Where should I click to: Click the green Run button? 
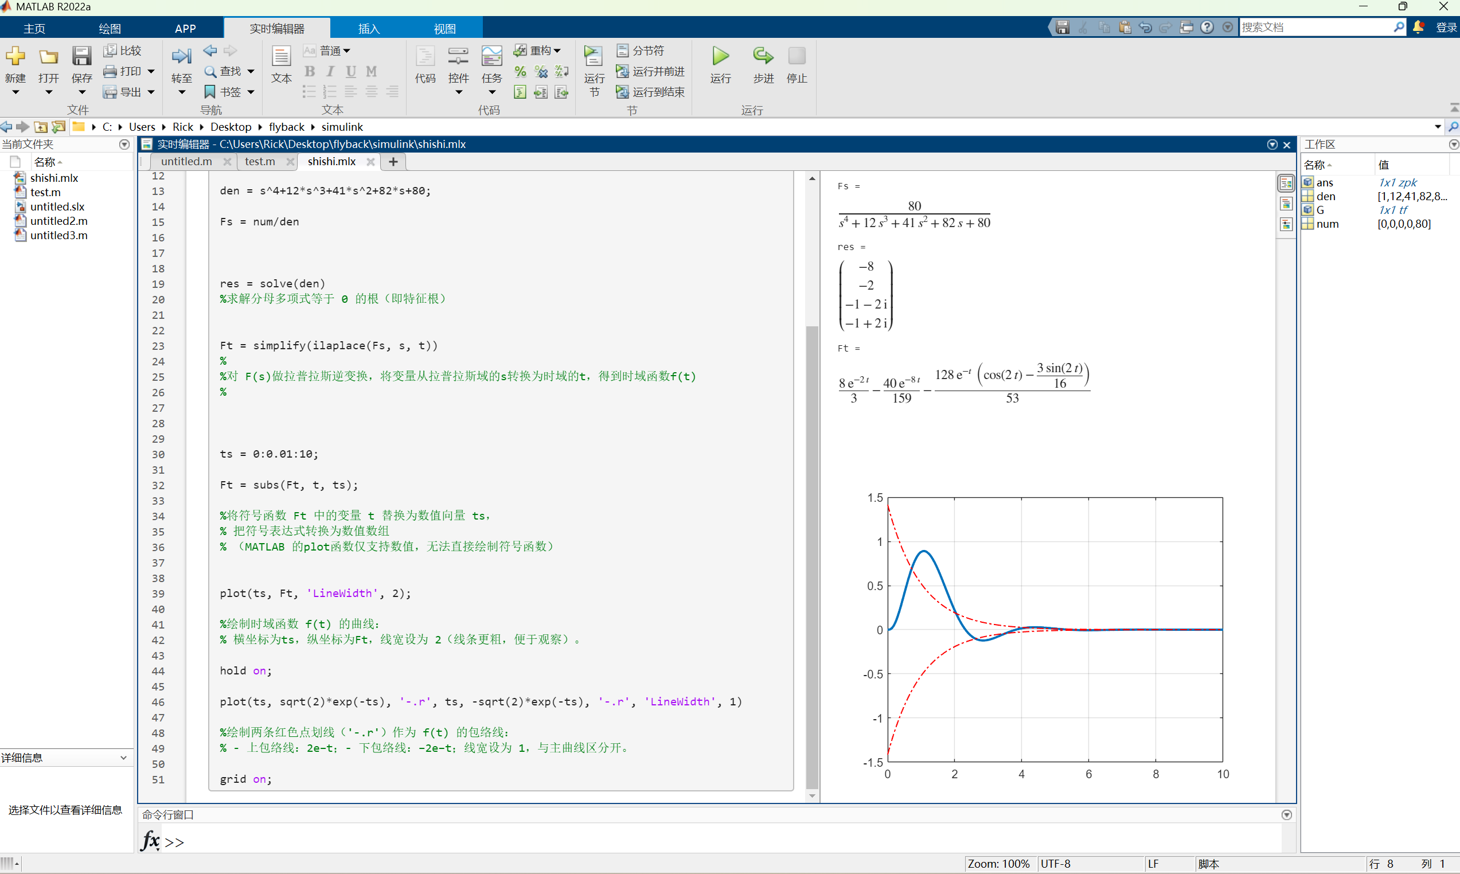[720, 57]
